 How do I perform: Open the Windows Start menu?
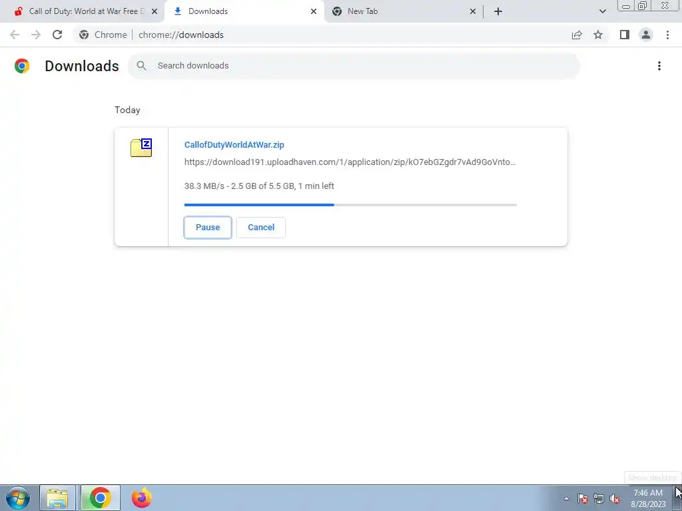click(18, 498)
